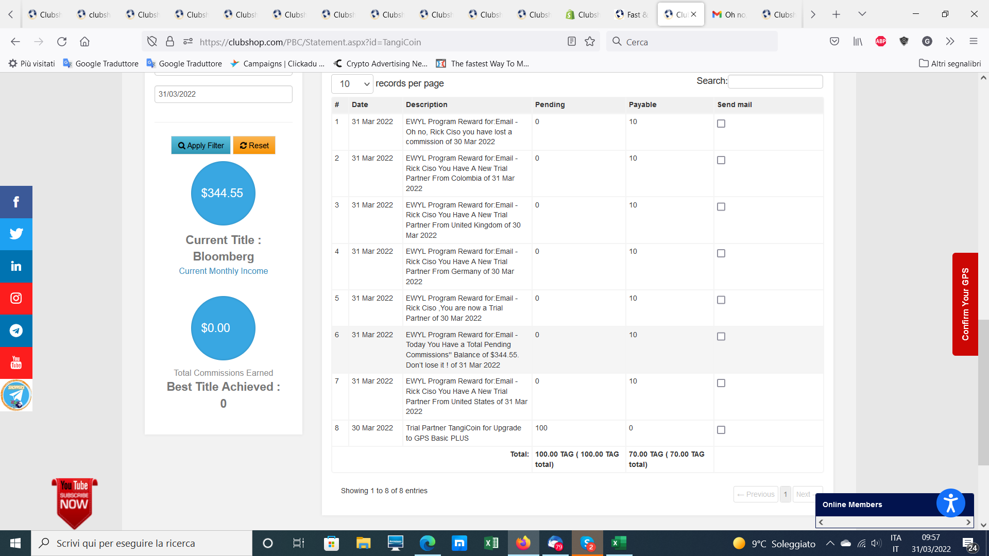Expand more toolbar extensions chevron
The image size is (989, 556).
(950, 41)
